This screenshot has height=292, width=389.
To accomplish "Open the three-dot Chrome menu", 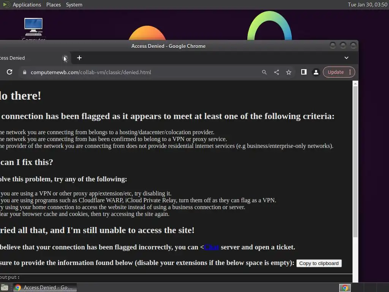I will point(350,72).
